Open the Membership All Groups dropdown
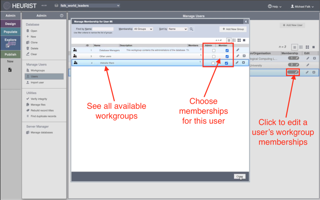 (143, 29)
